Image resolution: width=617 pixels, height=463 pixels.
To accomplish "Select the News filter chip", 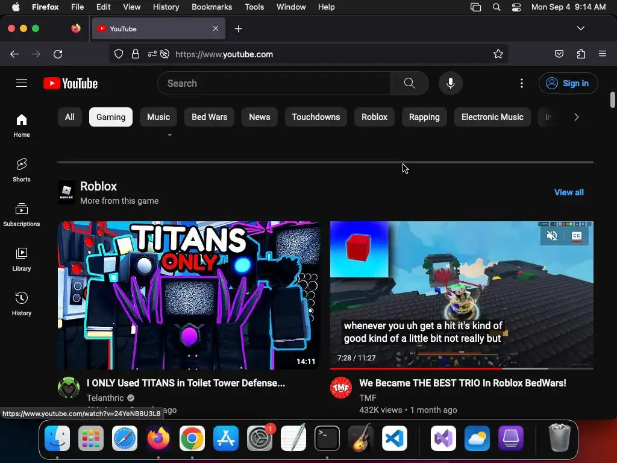I will 260,117.
